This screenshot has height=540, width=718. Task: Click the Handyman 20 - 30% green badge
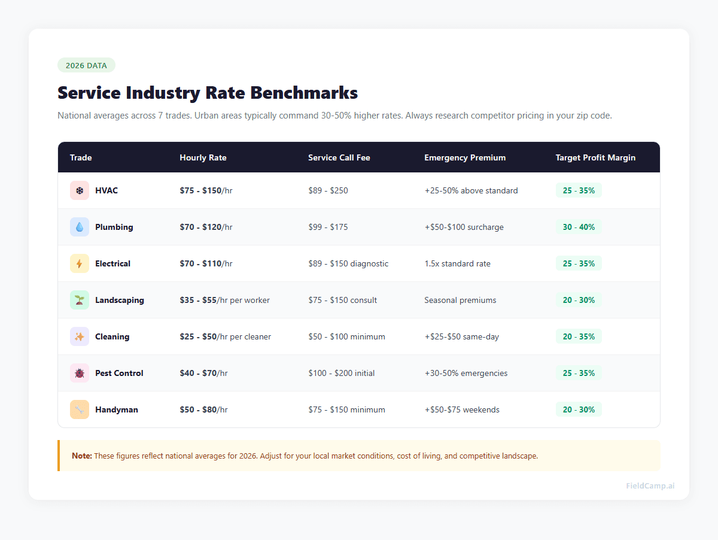tap(579, 409)
